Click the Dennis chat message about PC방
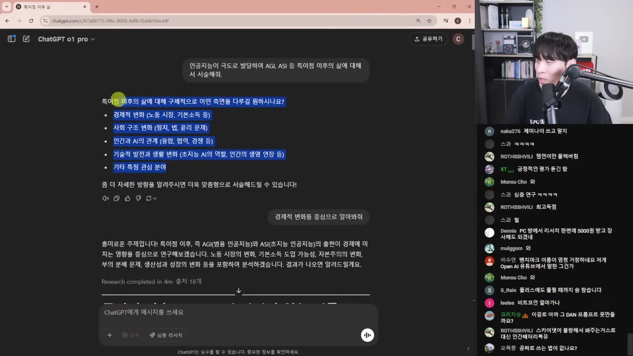The image size is (633, 356). click(x=556, y=234)
